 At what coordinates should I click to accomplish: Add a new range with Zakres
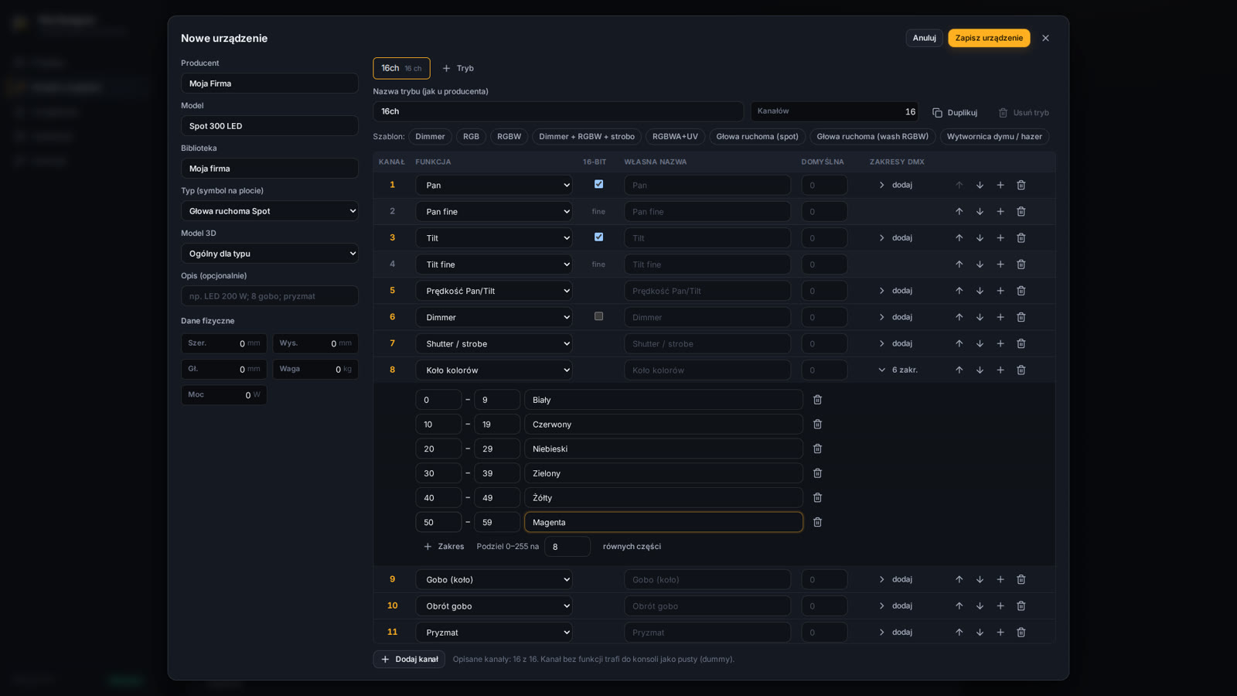pyautogui.click(x=444, y=547)
